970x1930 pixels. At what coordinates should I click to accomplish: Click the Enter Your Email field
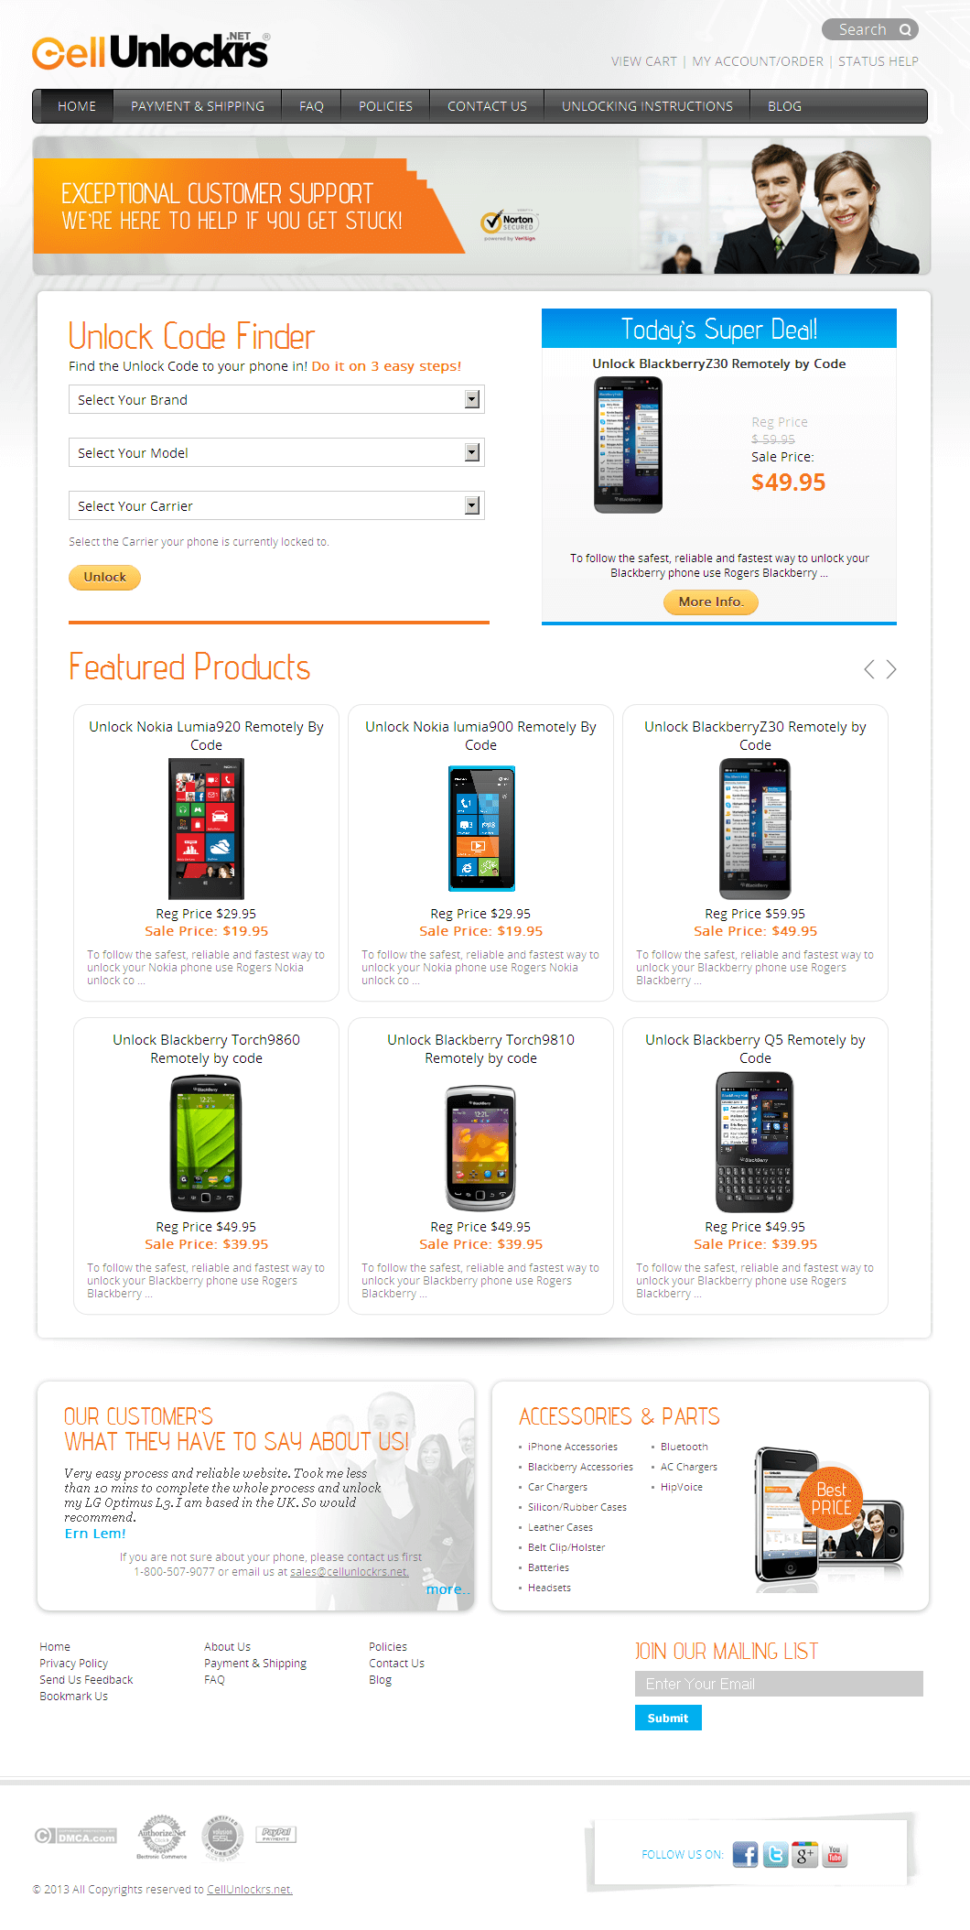(x=779, y=1684)
